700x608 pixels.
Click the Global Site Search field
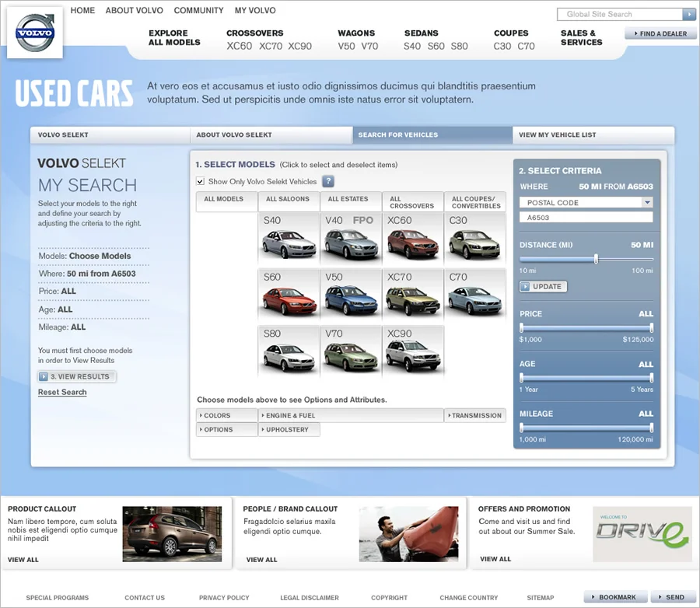coord(620,14)
